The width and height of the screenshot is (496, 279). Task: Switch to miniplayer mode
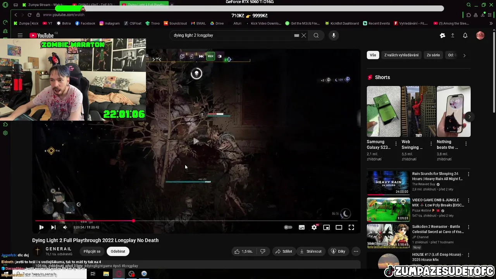[x=327, y=227]
